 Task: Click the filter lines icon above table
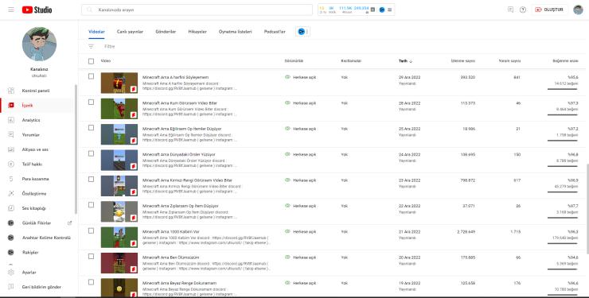(x=91, y=46)
